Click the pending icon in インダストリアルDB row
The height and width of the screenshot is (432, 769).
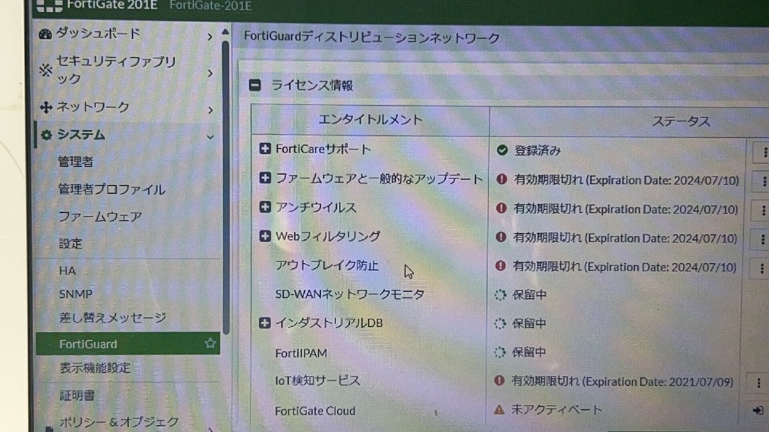pyautogui.click(x=500, y=323)
